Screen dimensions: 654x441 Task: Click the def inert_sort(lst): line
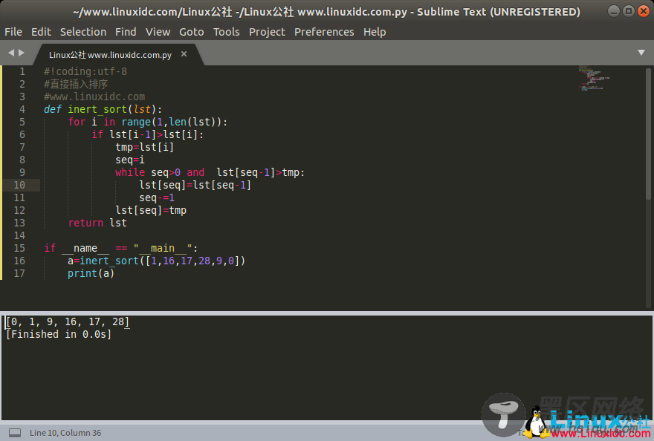103,109
